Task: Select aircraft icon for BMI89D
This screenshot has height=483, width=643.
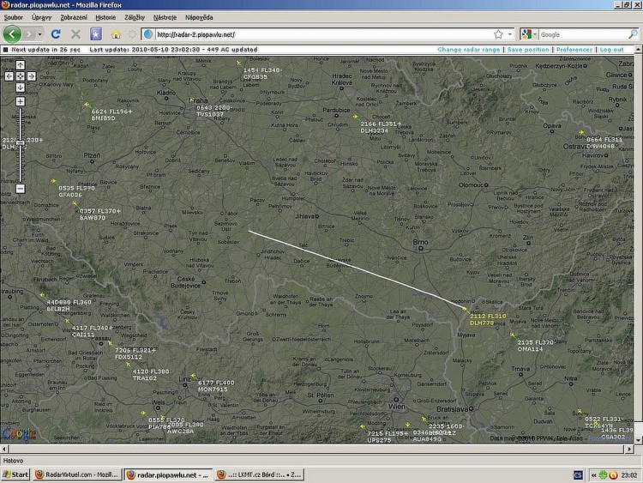Action: (x=87, y=105)
